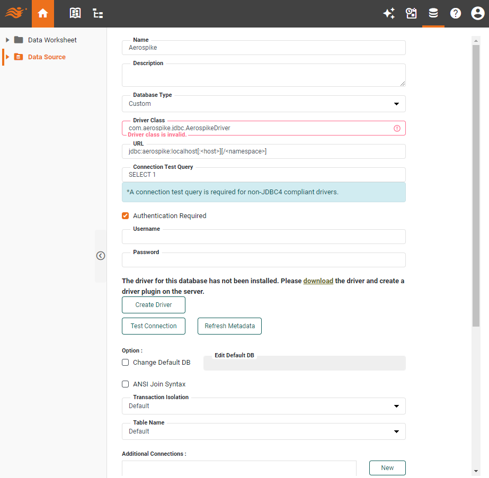Click the Driver Class validation error icon
This screenshot has height=478, width=489.
(x=397, y=128)
